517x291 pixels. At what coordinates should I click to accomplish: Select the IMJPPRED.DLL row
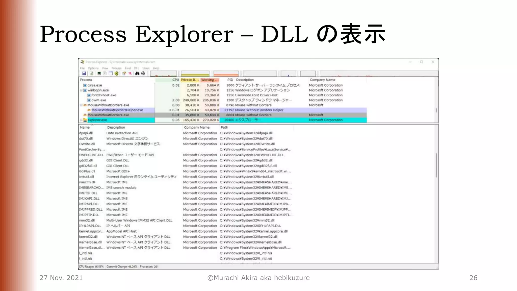click(x=186, y=209)
